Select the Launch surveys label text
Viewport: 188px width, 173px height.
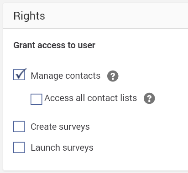point(62,148)
